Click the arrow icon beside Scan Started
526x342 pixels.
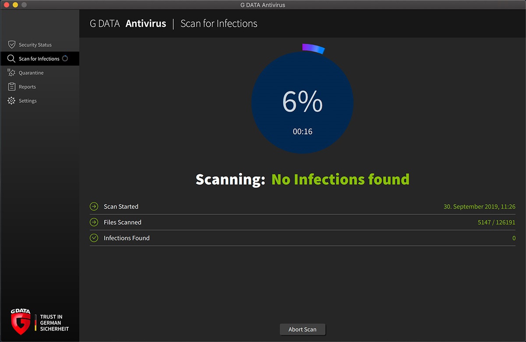coord(94,206)
